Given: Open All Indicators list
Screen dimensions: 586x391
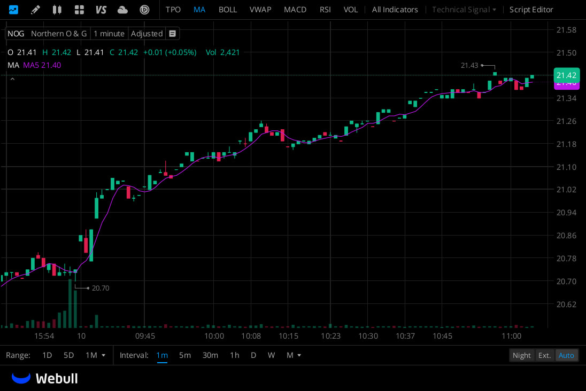Looking at the screenshot, I should [395, 10].
